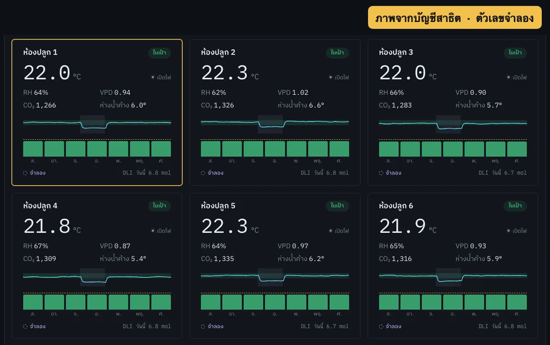Select the พ. DLI bar in ห้องปลูก 6
550x345 pixels.
474,302
